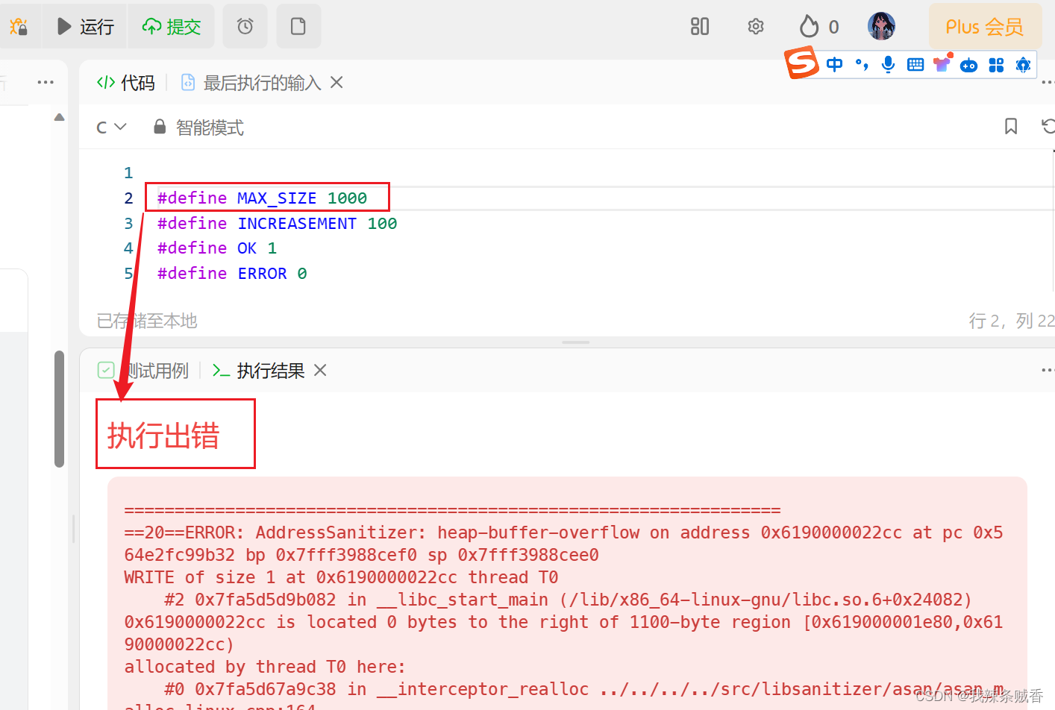The width and height of the screenshot is (1055, 710).
Task: Click the Plus 会员 membership link
Action: coord(985,25)
